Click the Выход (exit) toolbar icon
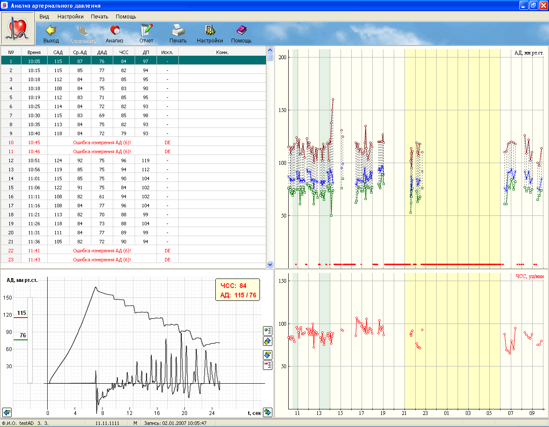Image resolution: width=549 pixels, height=427 pixels. pyautogui.click(x=51, y=34)
